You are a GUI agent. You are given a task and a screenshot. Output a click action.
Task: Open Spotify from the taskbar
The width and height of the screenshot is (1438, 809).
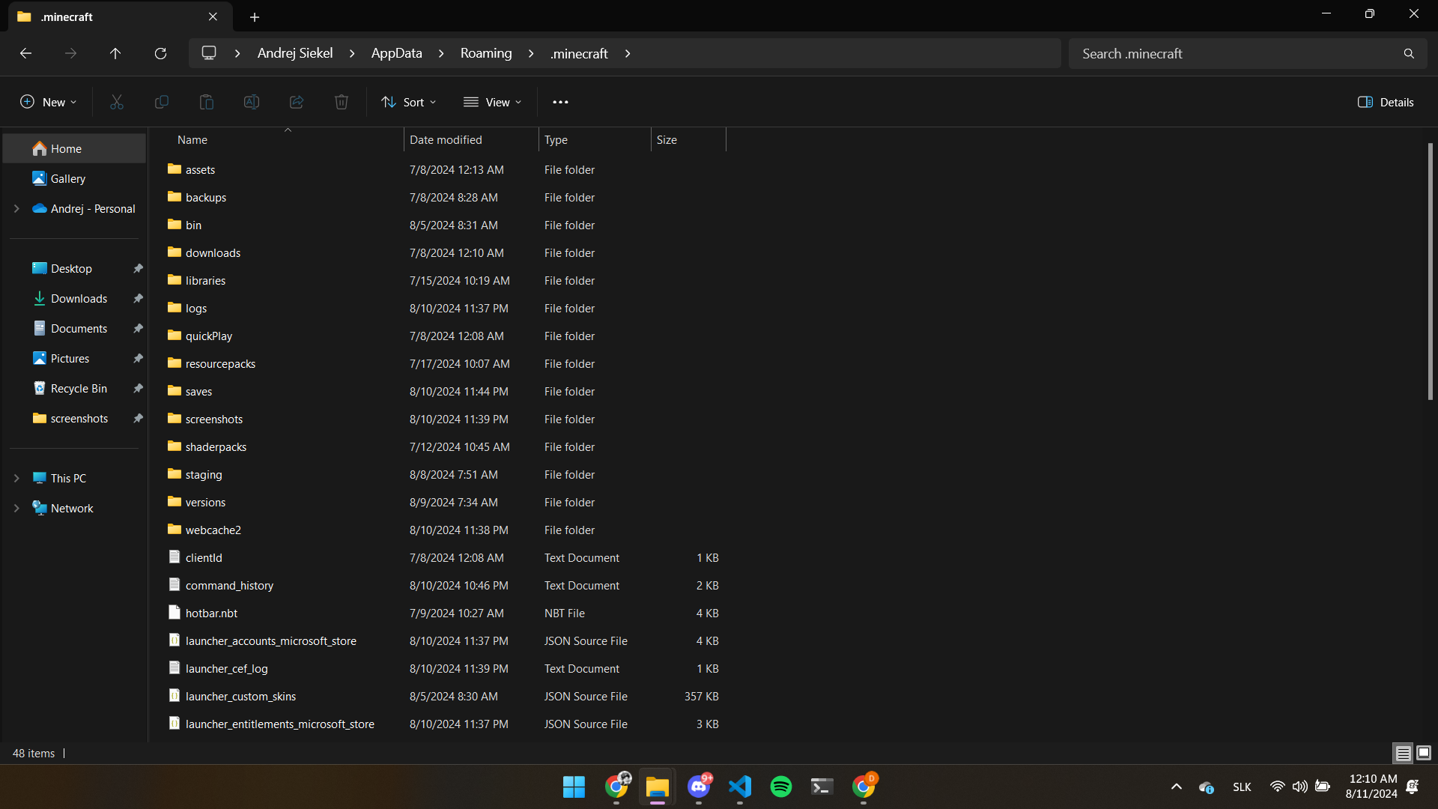click(x=781, y=787)
